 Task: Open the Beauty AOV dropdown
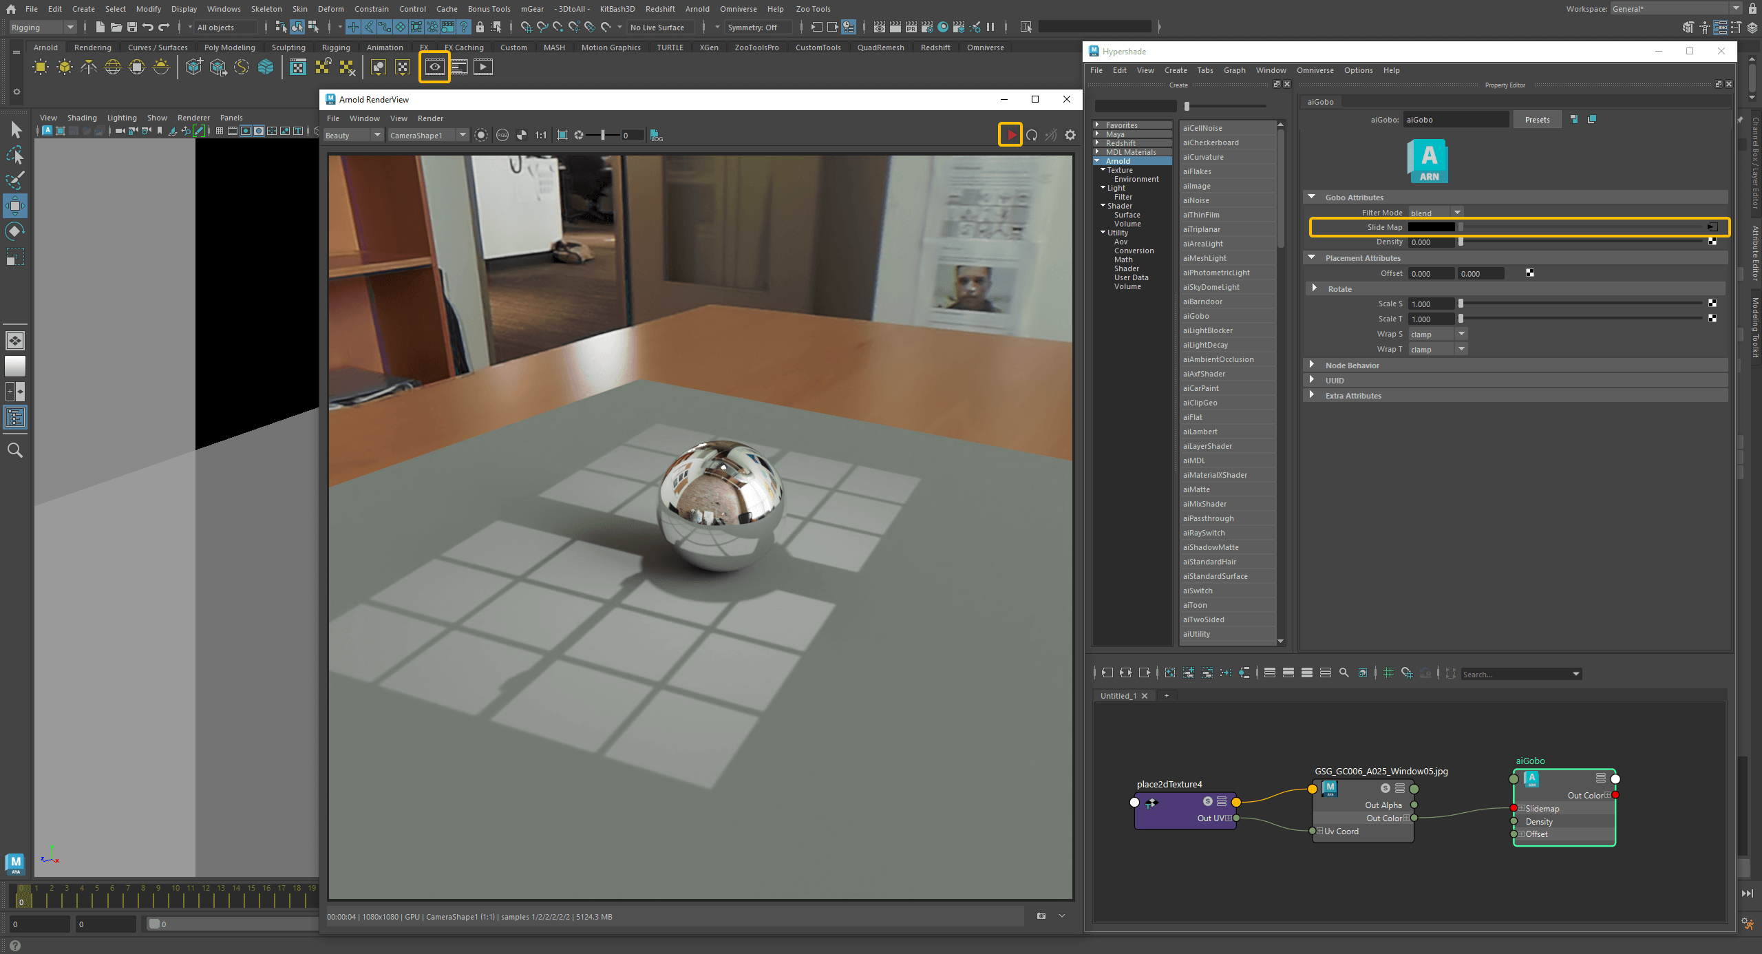coord(354,135)
